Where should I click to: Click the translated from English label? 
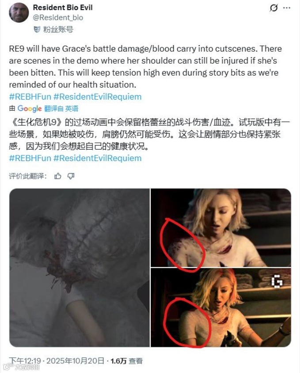[x=61, y=109]
